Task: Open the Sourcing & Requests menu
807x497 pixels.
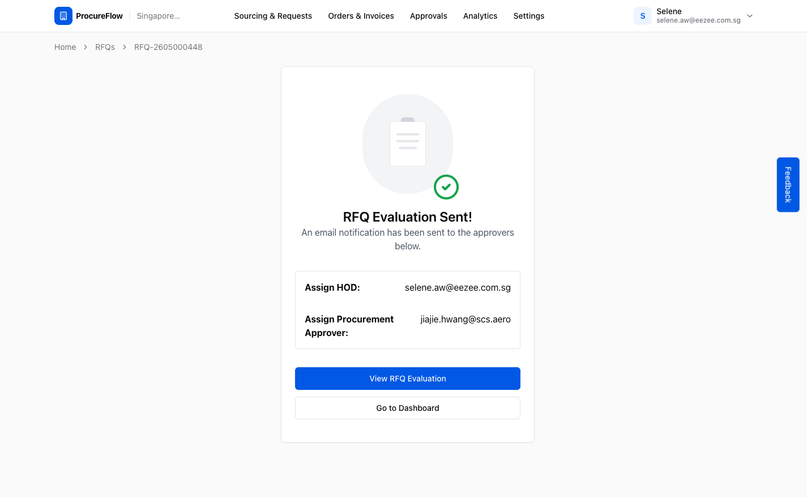Action: [273, 16]
